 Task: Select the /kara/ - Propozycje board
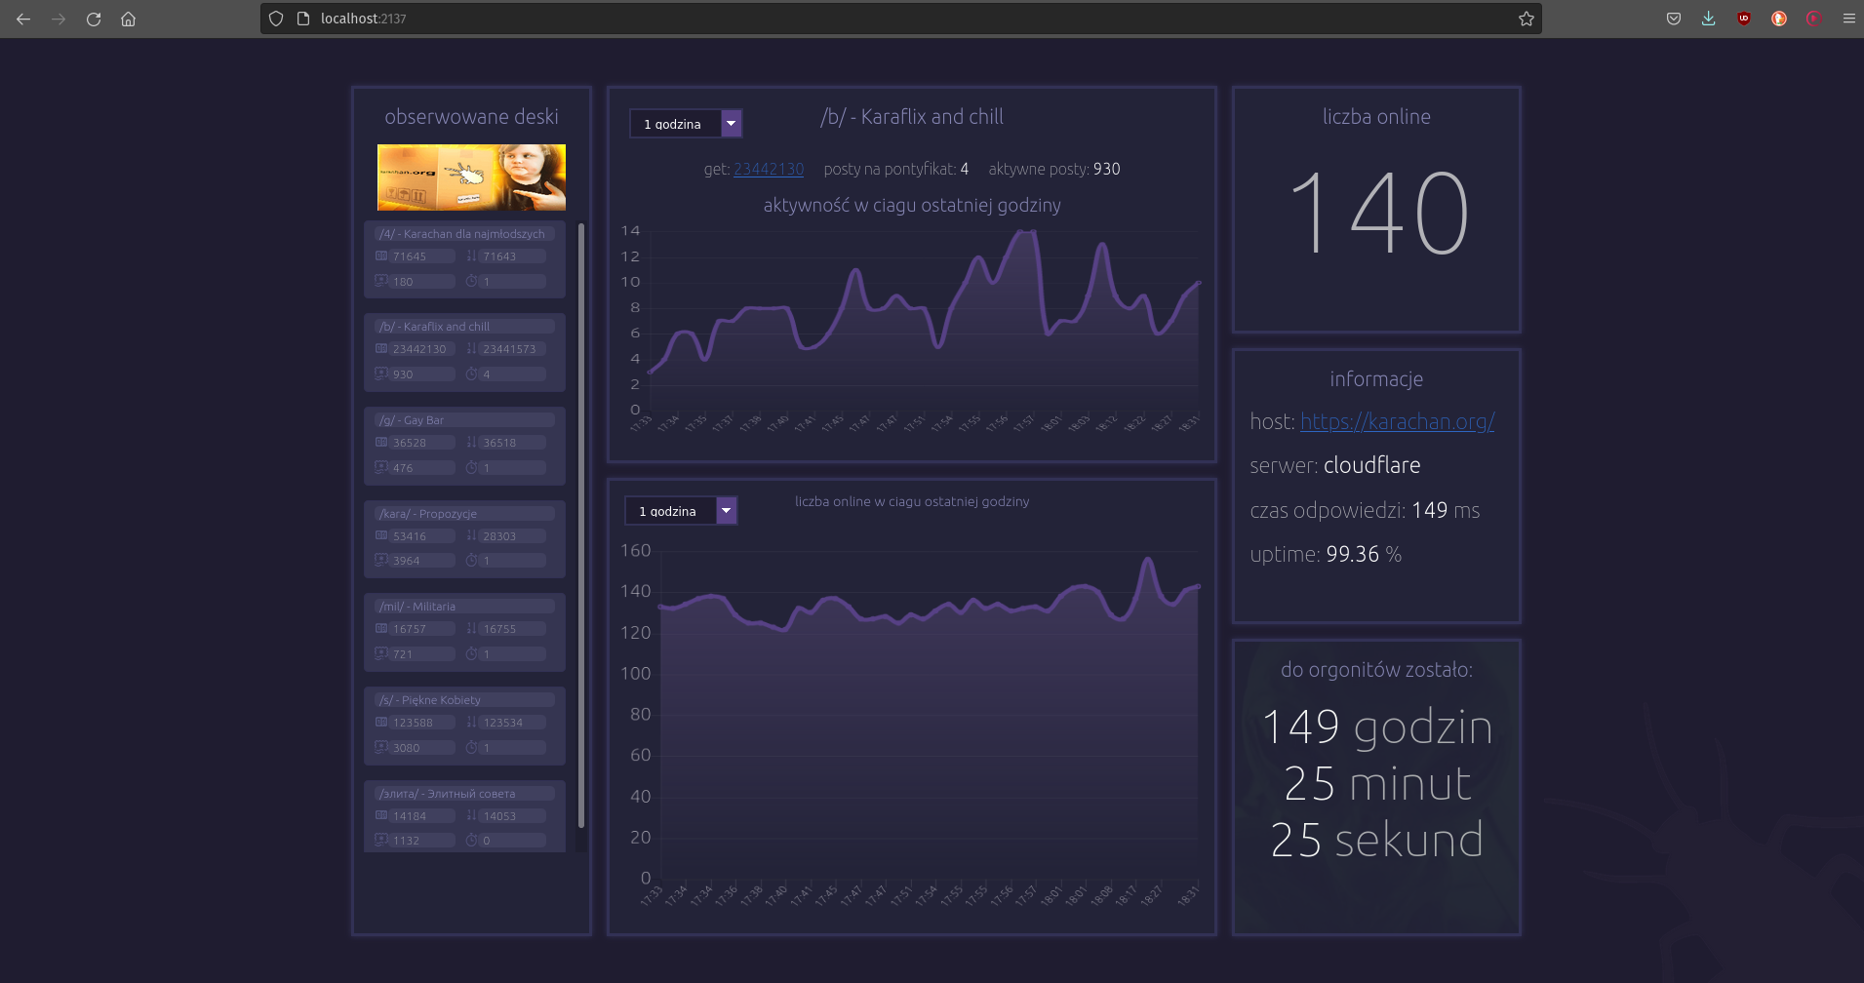click(464, 539)
